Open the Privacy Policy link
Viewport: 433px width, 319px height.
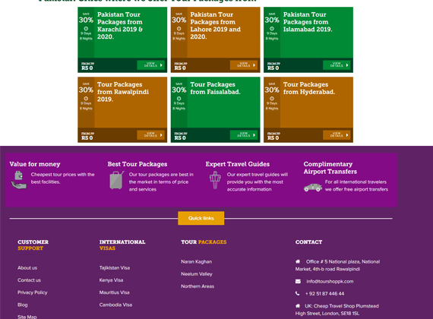[x=33, y=292]
